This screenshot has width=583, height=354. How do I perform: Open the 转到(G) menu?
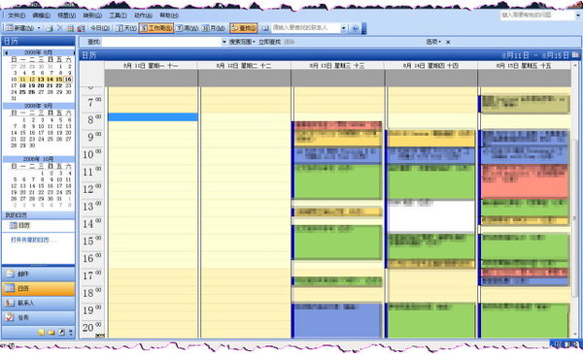[x=92, y=16]
